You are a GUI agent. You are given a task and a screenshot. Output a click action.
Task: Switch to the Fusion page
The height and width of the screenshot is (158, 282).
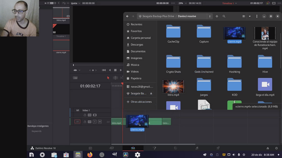pyautogui.click(x=154, y=148)
